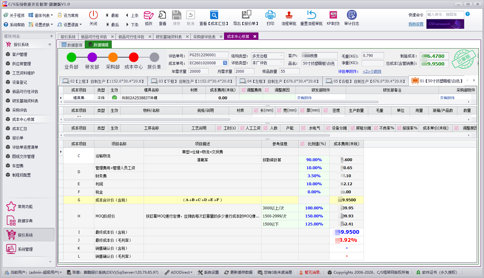Go to 最前 first record
Viewport: 484px width, 278px height.
coord(112,15)
